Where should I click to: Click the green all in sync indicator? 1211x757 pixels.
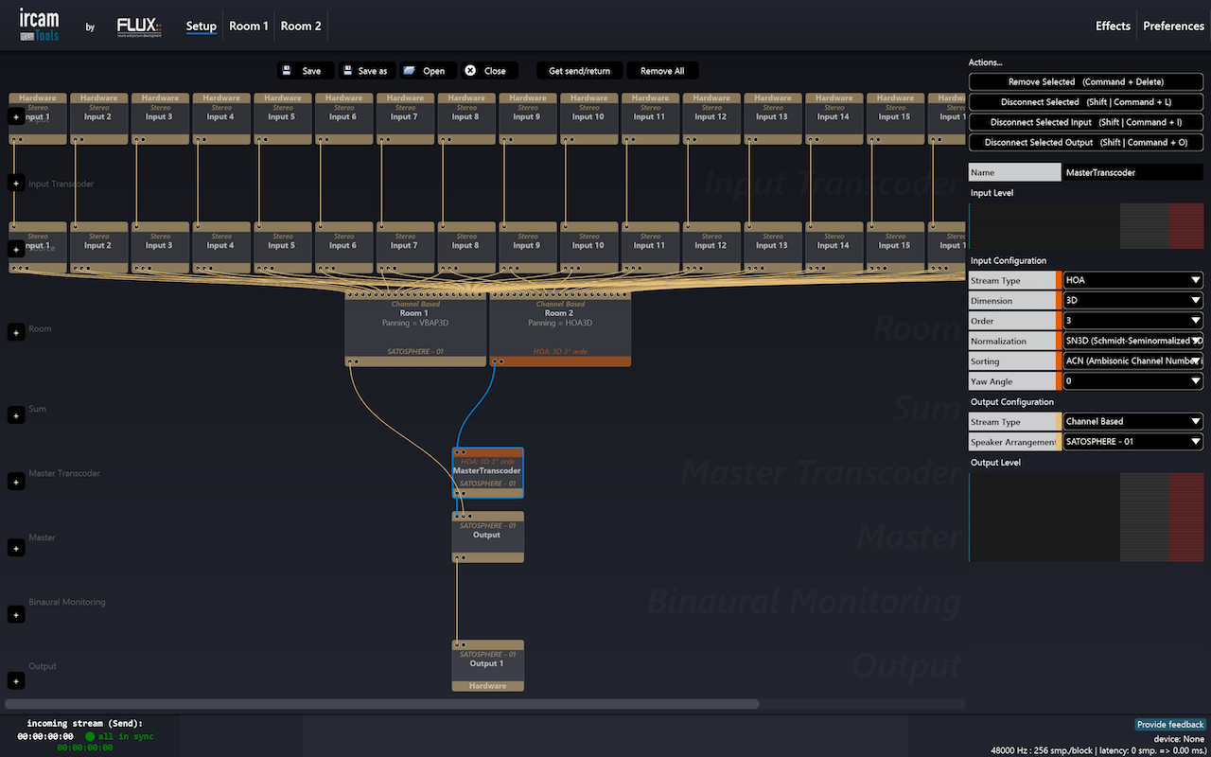(x=119, y=736)
